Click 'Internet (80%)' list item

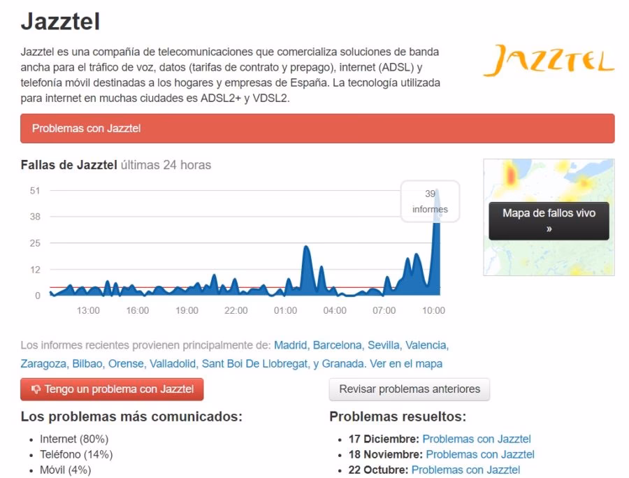point(74,439)
